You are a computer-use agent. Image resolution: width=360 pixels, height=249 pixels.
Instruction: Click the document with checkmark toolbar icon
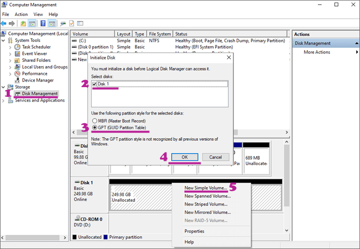coord(71,24)
